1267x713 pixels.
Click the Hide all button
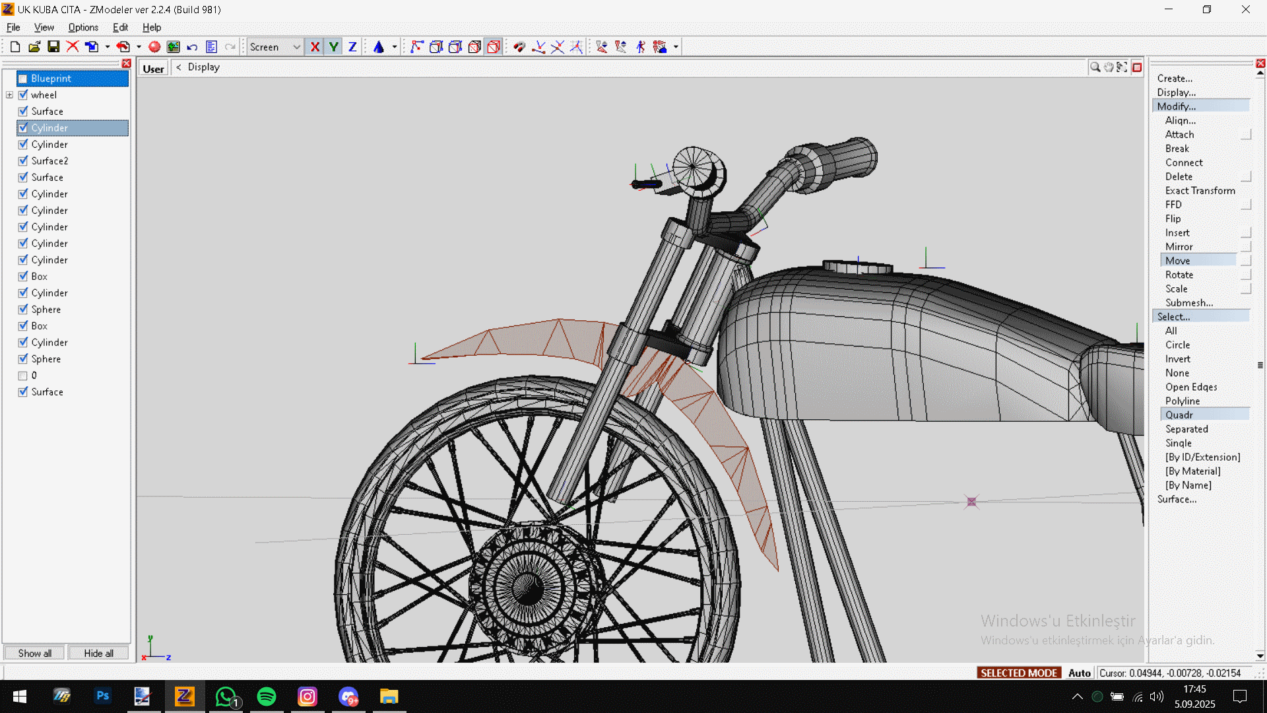coord(98,653)
